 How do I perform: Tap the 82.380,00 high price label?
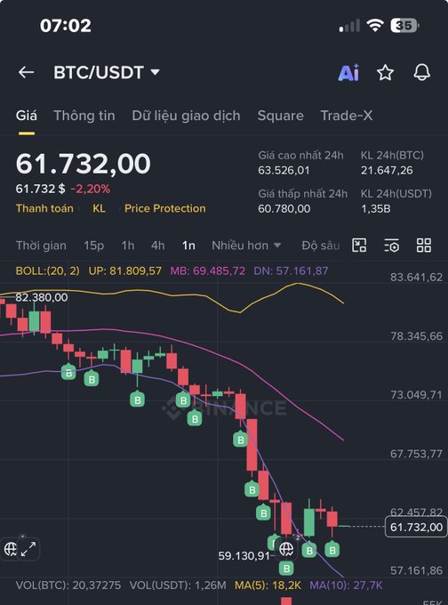click(42, 297)
